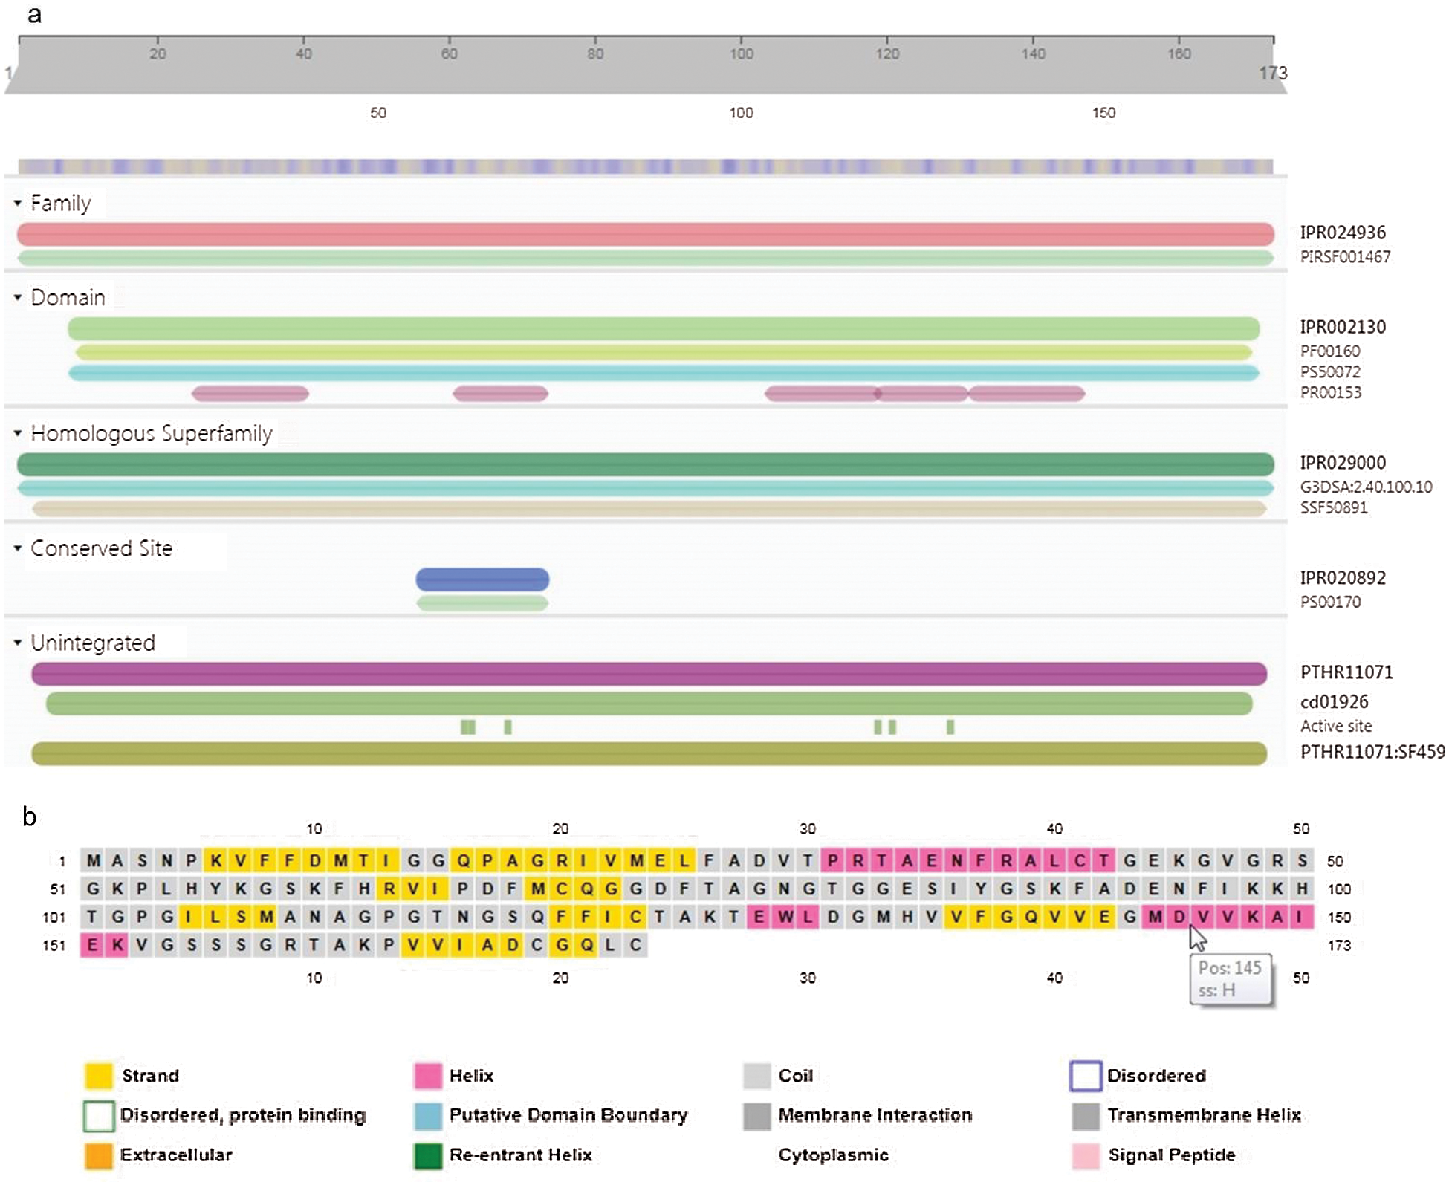
Task: Click the green Re-entrant Helix swatch
Action: [x=427, y=1155]
